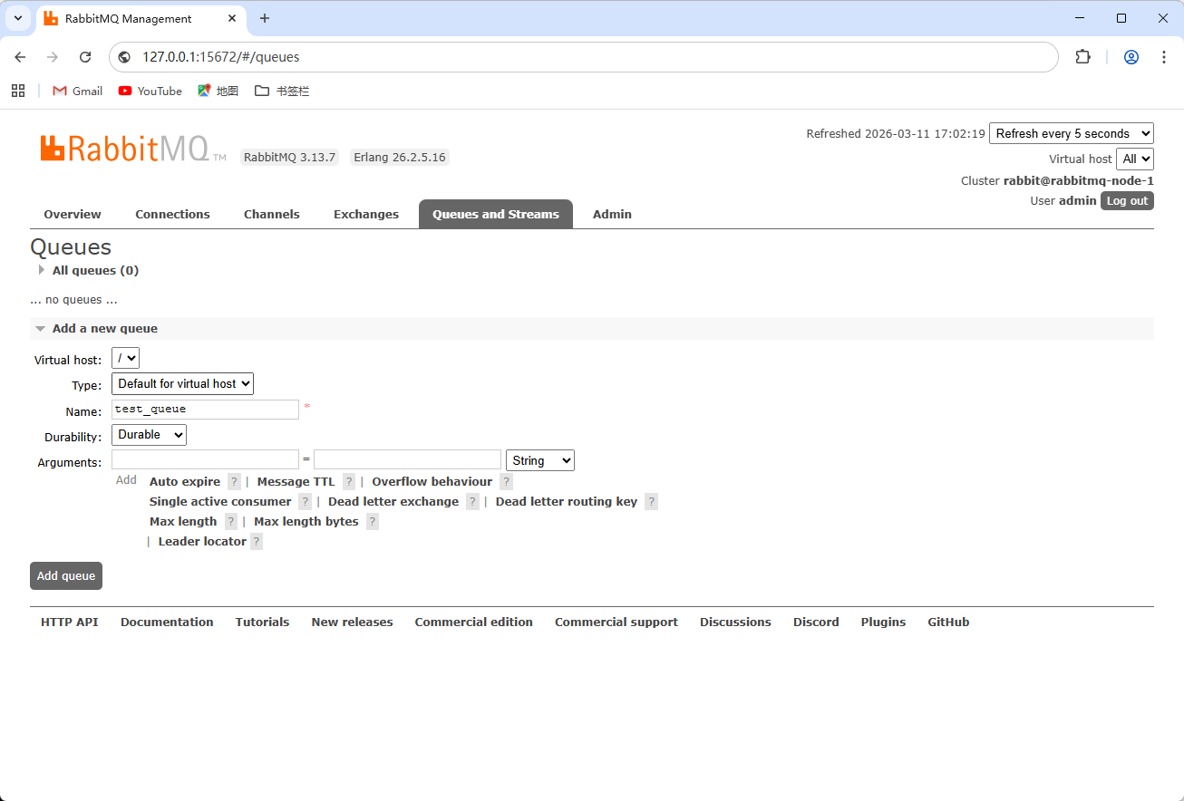
Task: Open the Exchanges tab
Action: 366,215
